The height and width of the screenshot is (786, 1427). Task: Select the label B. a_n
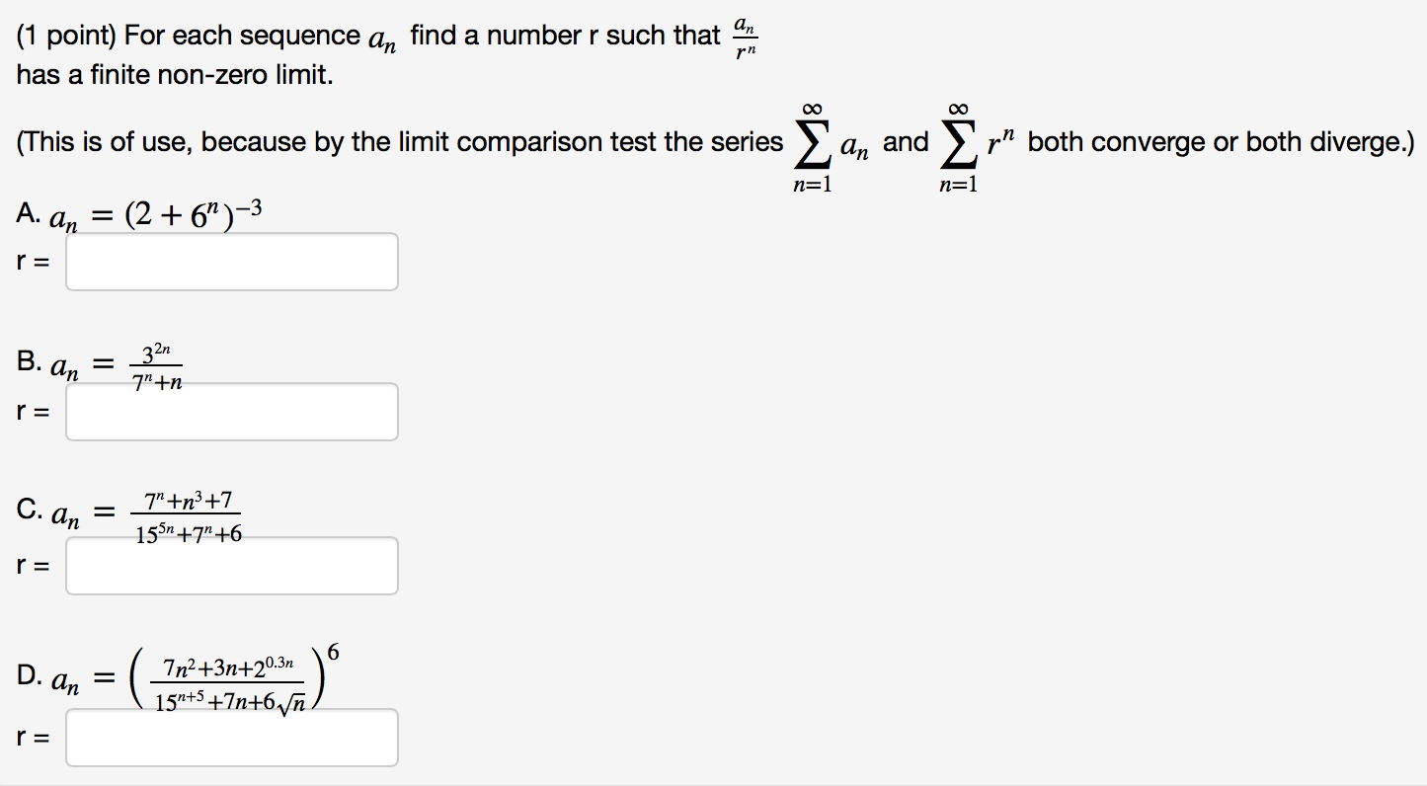[46, 366]
